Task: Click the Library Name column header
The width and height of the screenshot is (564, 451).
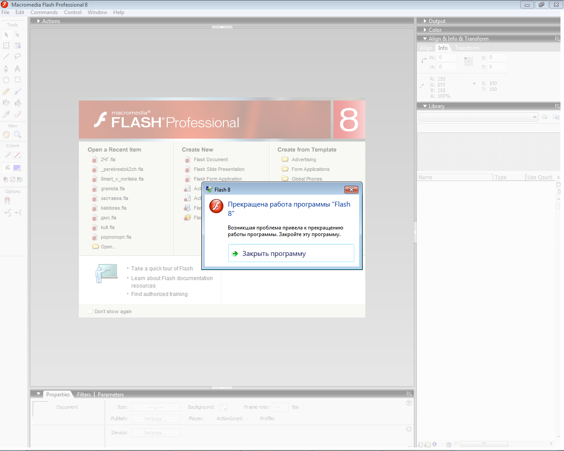Action: click(455, 177)
